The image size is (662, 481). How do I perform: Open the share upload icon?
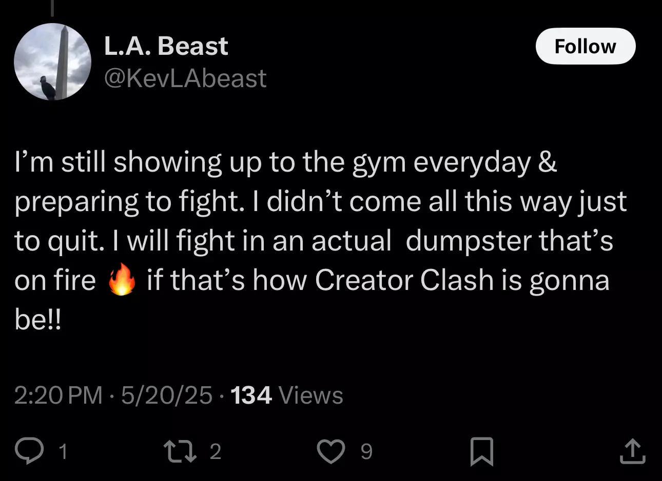(x=632, y=451)
